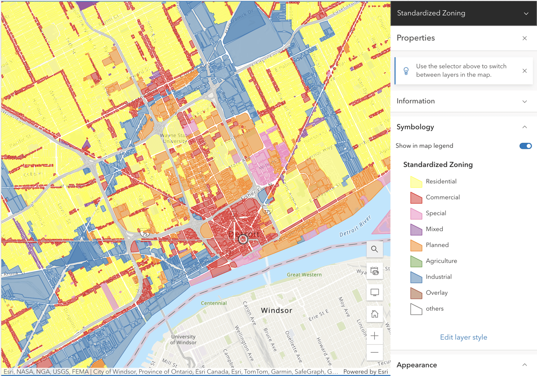The height and width of the screenshot is (376, 537).
Task: Click the Commercial red legend swatch
Action: [x=415, y=197]
